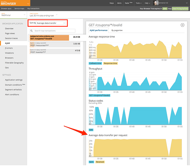
Task: Click the Browser product logo
Action: (8, 3)
